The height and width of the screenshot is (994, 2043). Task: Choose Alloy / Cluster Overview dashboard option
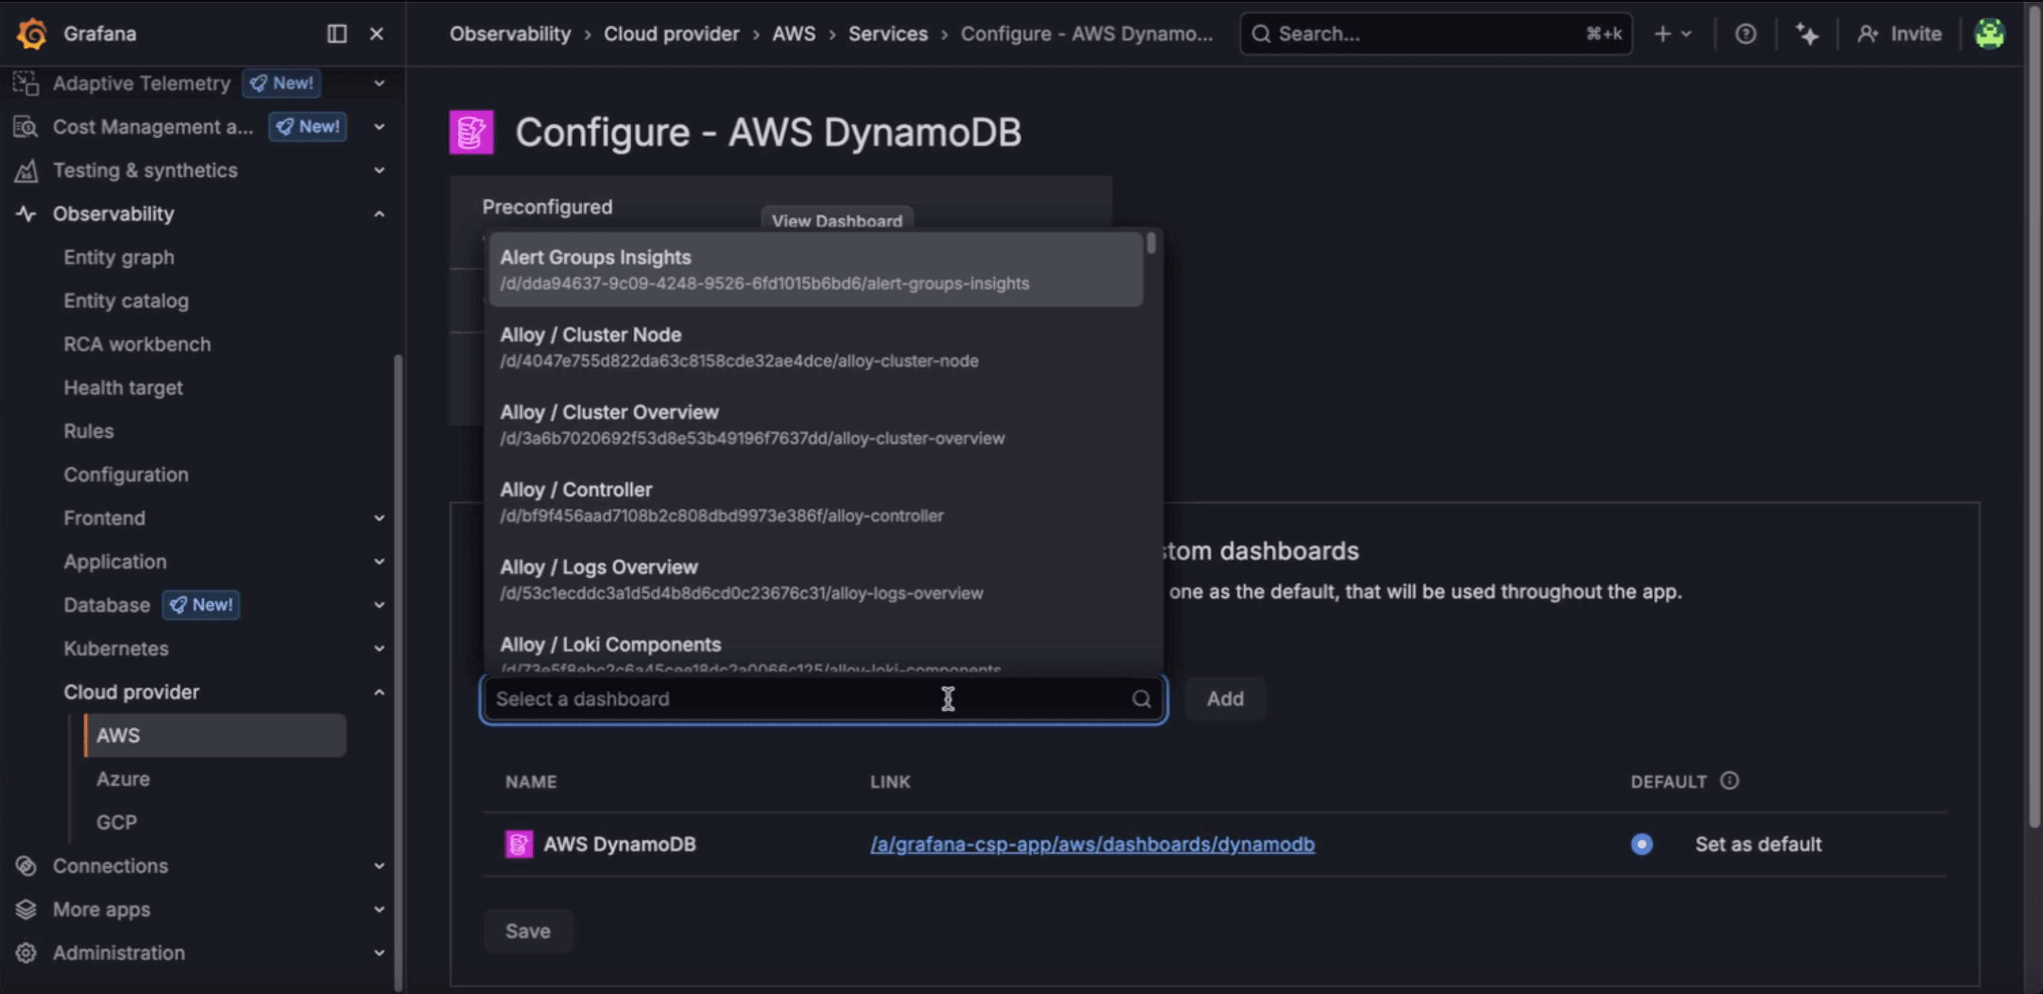point(816,425)
